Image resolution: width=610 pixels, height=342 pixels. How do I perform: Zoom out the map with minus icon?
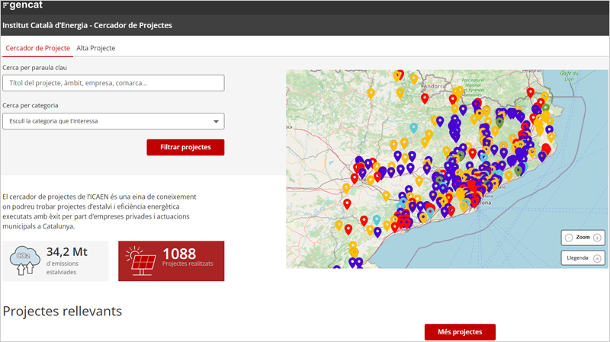568,238
